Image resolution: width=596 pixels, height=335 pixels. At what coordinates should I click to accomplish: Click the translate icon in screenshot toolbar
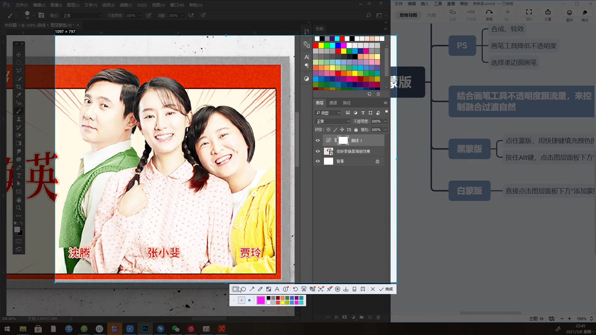tap(312, 289)
